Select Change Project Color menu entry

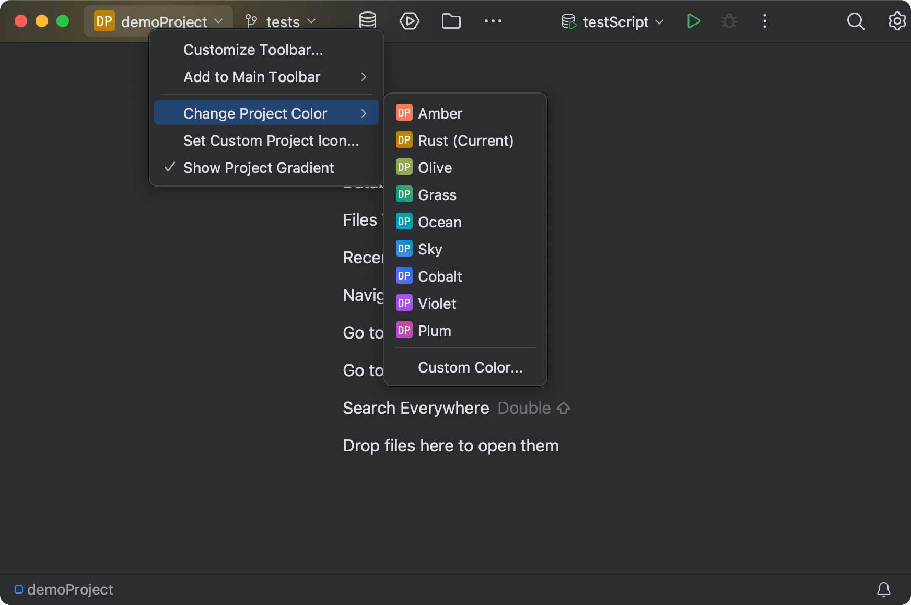[255, 113]
